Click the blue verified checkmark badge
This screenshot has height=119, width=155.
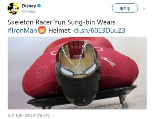tap(39, 6)
